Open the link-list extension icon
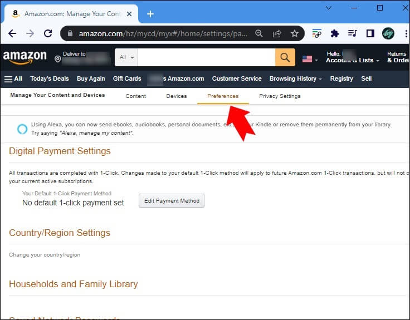410x320 pixels. click(x=317, y=33)
